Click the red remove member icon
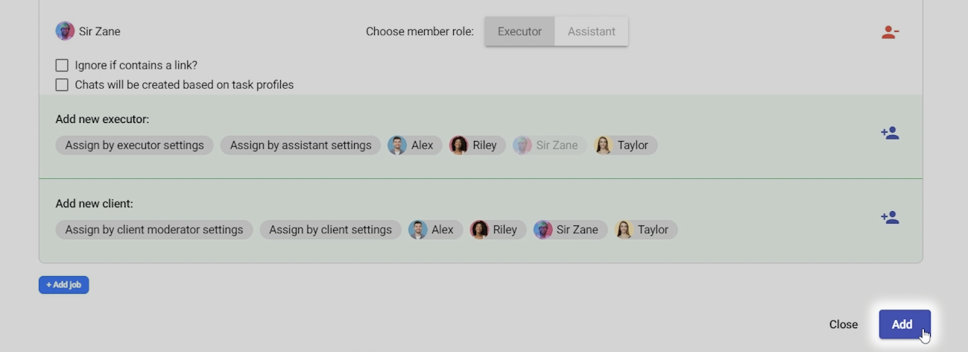 coord(890,32)
